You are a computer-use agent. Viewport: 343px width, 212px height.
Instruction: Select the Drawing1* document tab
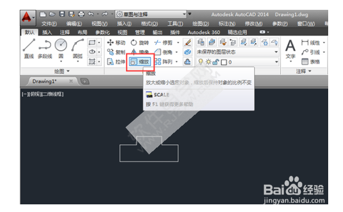pos(52,81)
